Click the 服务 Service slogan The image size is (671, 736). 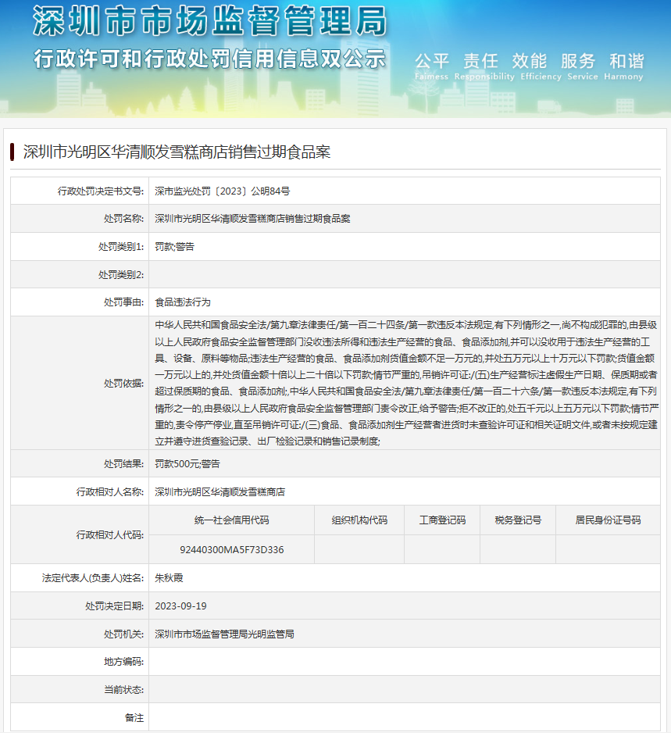tap(582, 66)
